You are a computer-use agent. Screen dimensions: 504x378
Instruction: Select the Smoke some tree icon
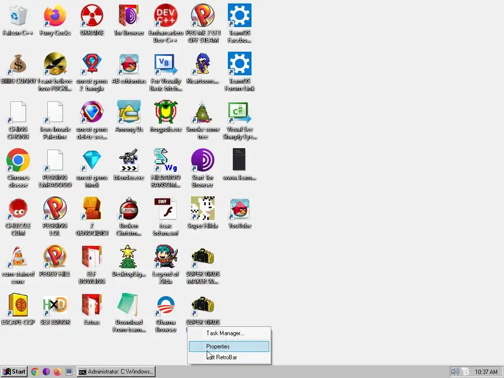click(202, 112)
